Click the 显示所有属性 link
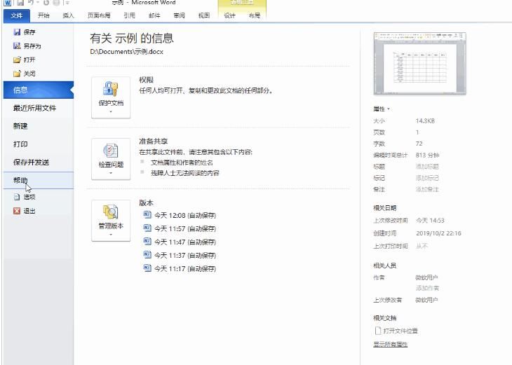 click(390, 344)
